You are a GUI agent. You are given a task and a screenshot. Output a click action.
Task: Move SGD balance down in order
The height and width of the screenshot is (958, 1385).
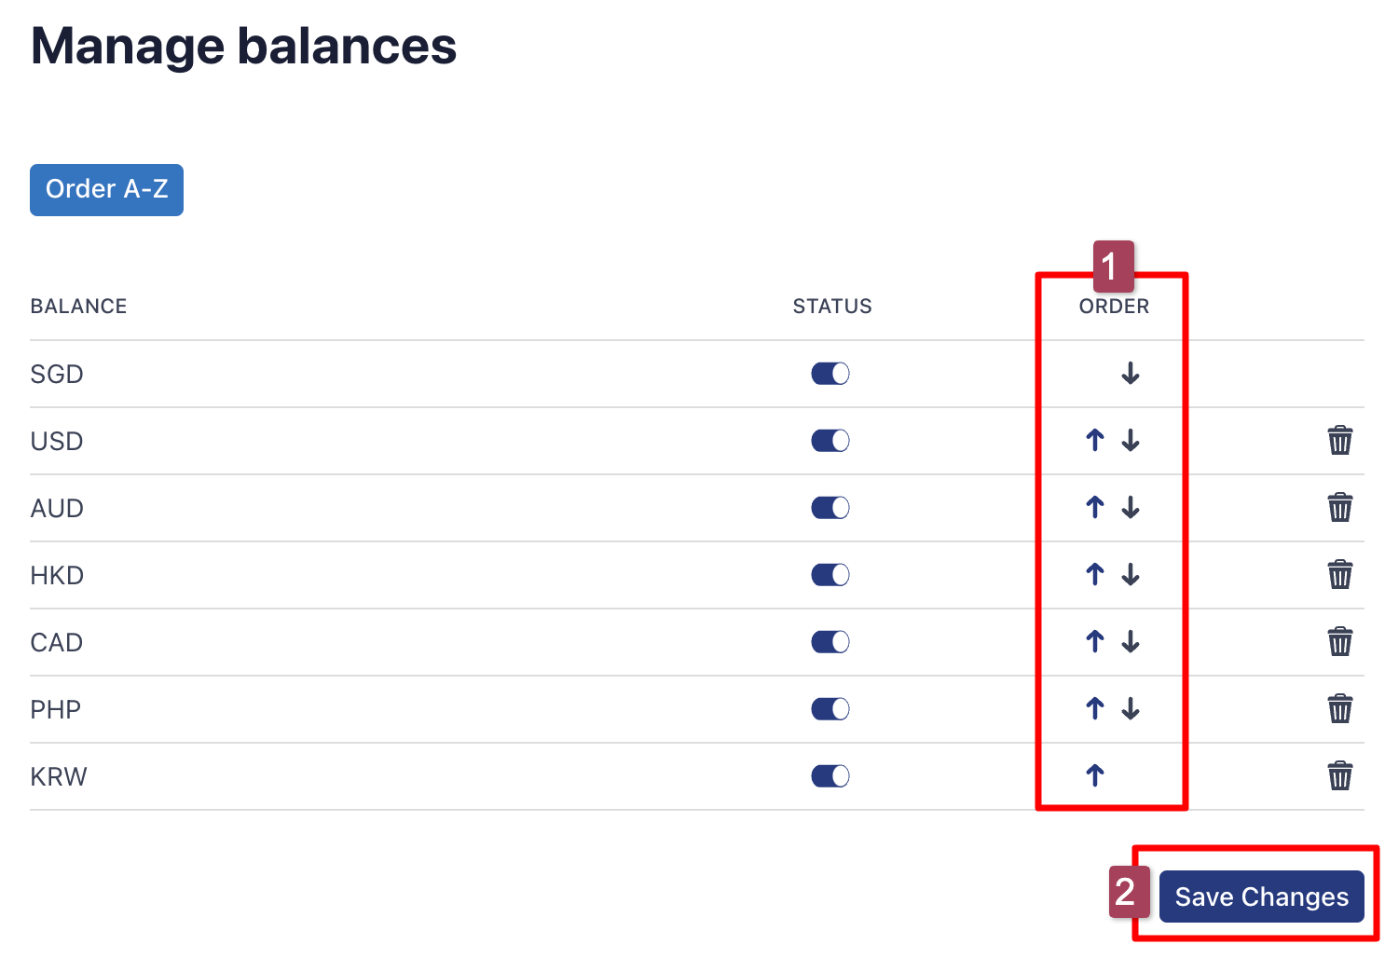click(x=1131, y=374)
